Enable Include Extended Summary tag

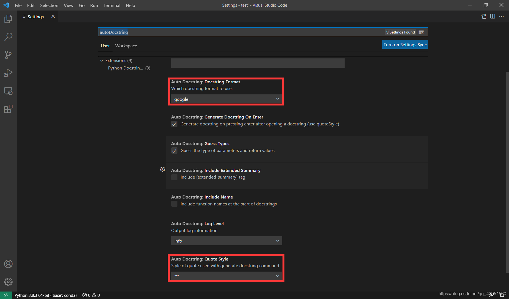tap(174, 177)
